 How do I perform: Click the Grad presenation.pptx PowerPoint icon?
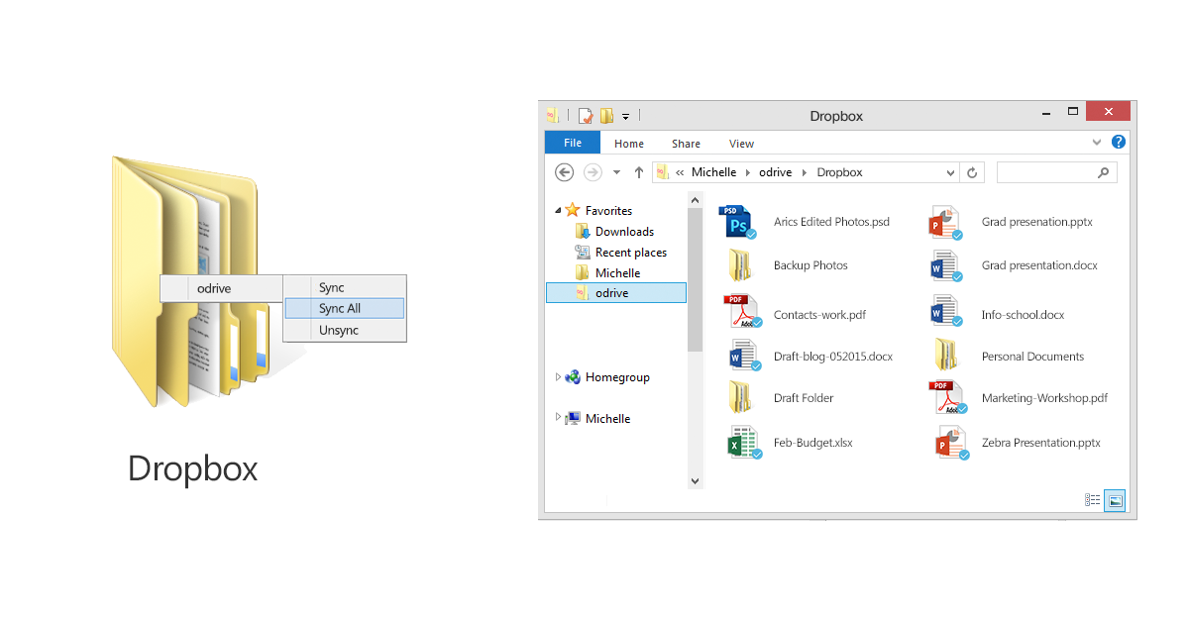click(x=945, y=222)
